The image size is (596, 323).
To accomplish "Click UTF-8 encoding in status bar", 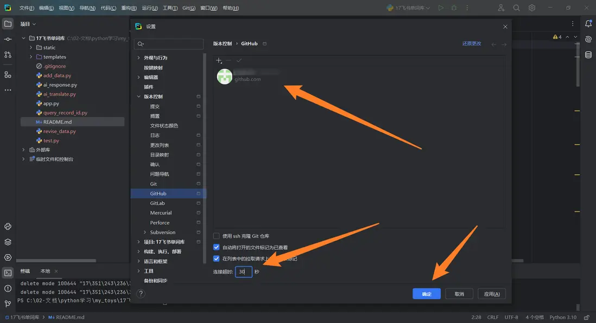I will [511, 317].
